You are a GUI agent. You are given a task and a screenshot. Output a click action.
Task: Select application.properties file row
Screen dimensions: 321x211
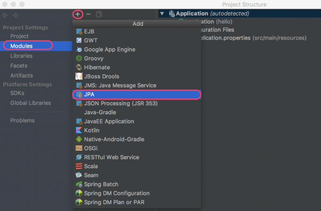[x=254, y=38]
